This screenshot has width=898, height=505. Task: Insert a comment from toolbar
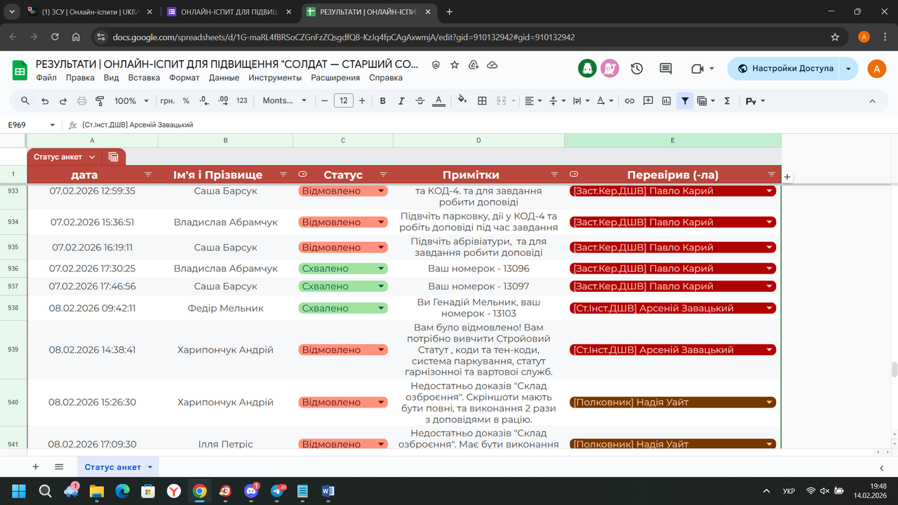point(648,101)
